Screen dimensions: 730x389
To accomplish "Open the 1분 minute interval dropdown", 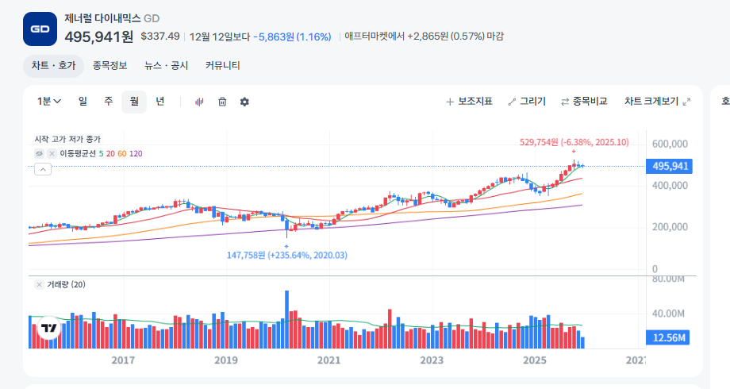I will click(49, 102).
